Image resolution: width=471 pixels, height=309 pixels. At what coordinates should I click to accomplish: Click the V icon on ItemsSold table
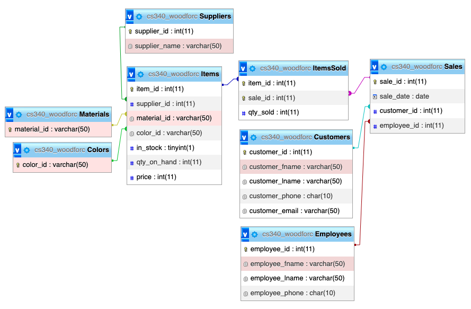pos(242,68)
